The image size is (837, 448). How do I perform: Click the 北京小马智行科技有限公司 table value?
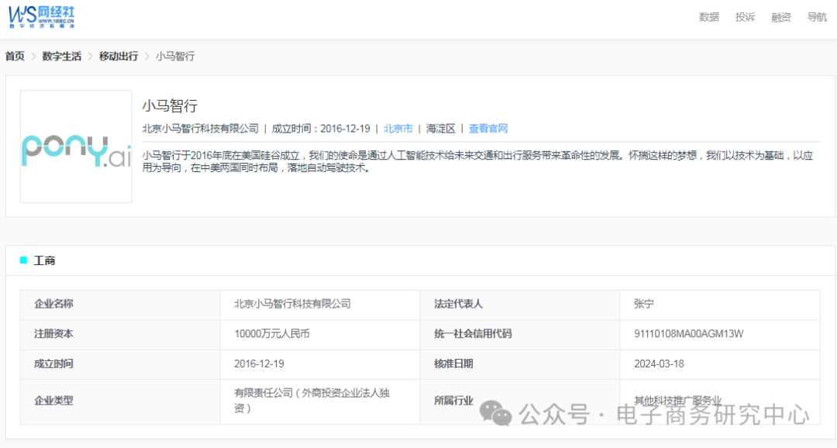pos(292,304)
